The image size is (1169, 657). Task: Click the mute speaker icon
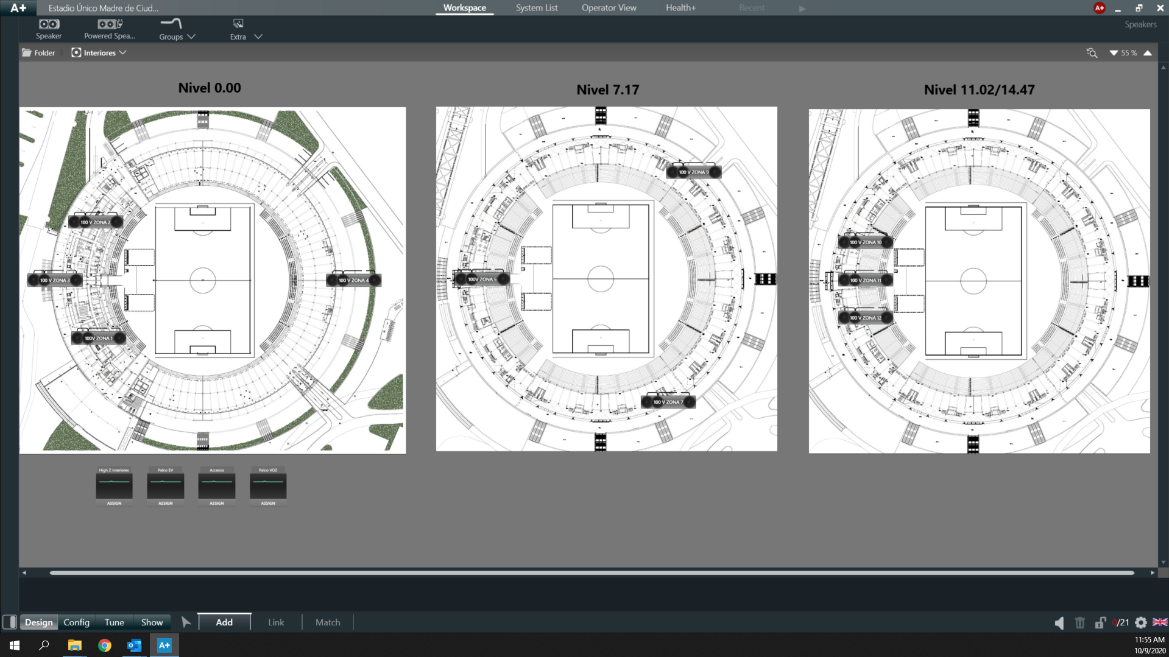[x=1059, y=622]
